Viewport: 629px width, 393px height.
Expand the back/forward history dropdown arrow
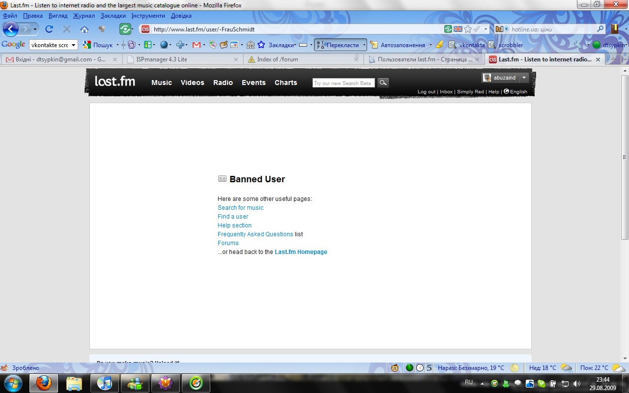tap(35, 29)
